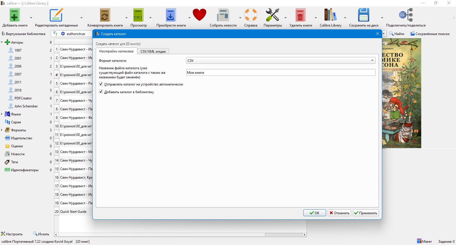The image size is (456, 245).
Task: Collapse the Авторы tree category
Action: (x=2, y=42)
